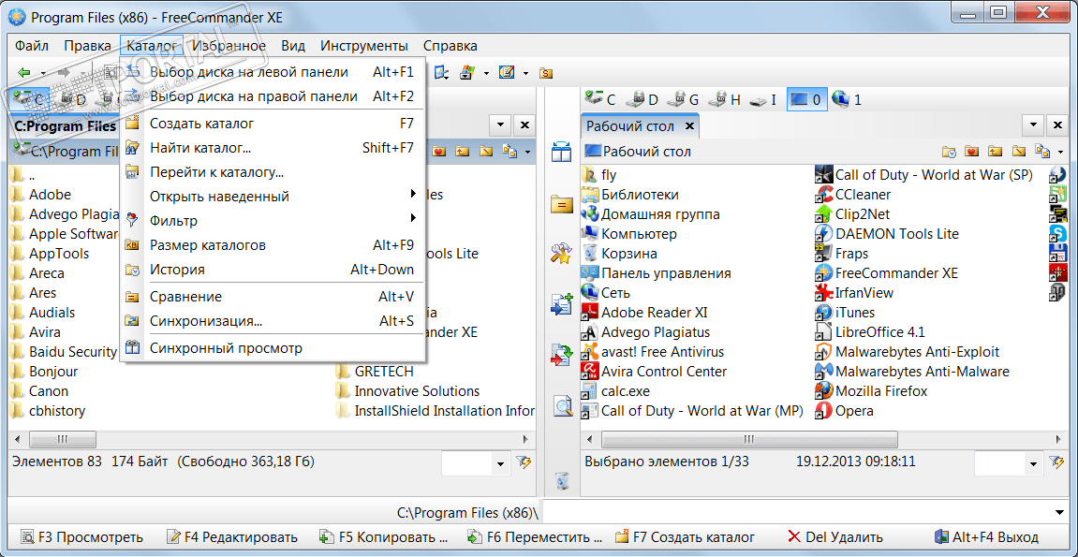Click the filter icon below the left panel
This screenshot has height=557, width=1078.
[524, 463]
